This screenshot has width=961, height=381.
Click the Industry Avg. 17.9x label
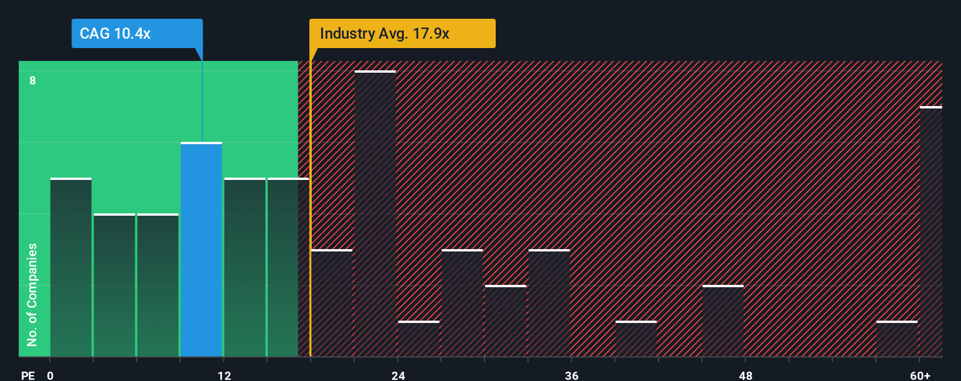pos(403,33)
